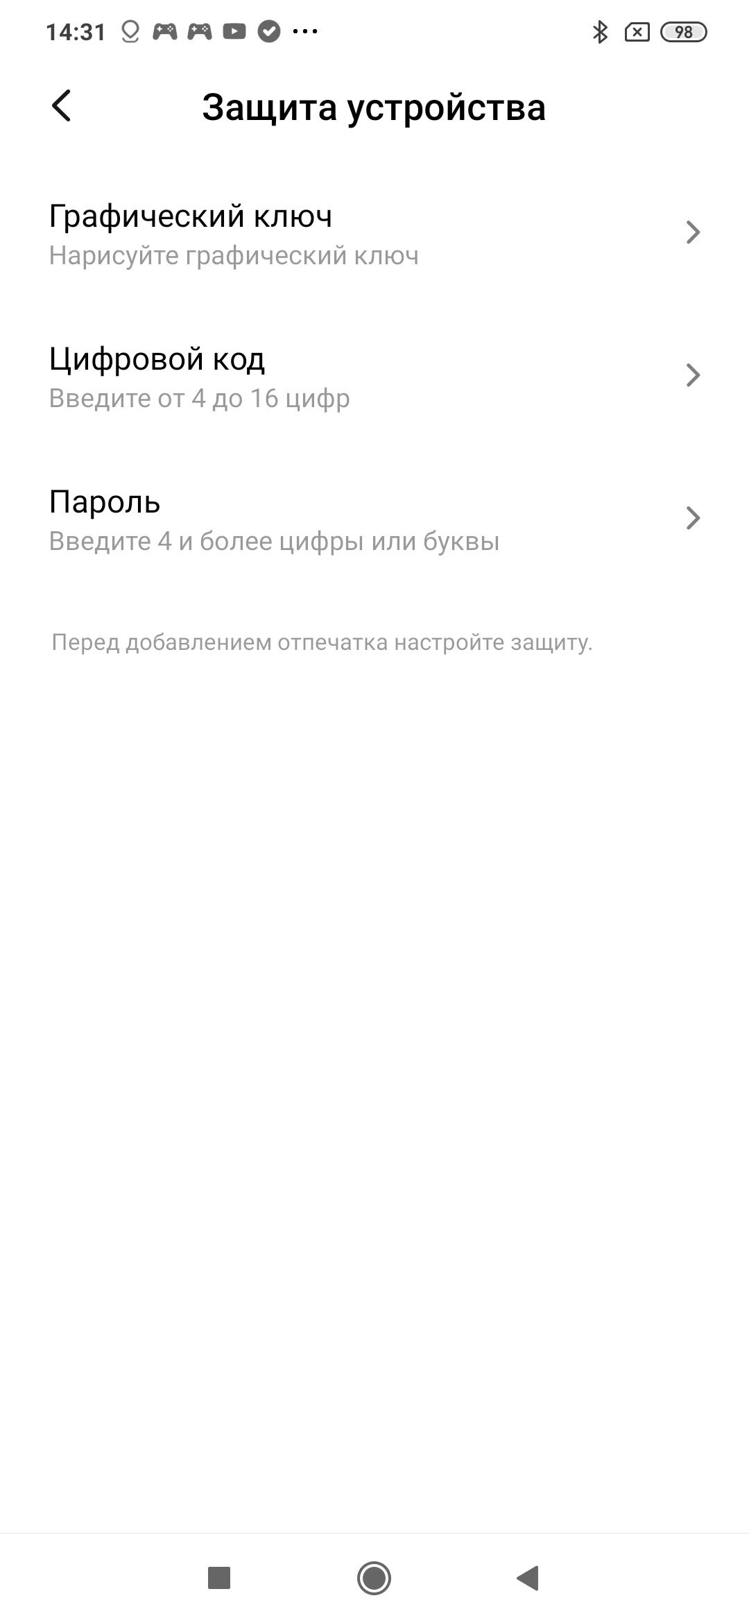This screenshot has width=749, height=1623.
Task: Tap the Bluetooth status bar icon
Action: click(x=601, y=32)
